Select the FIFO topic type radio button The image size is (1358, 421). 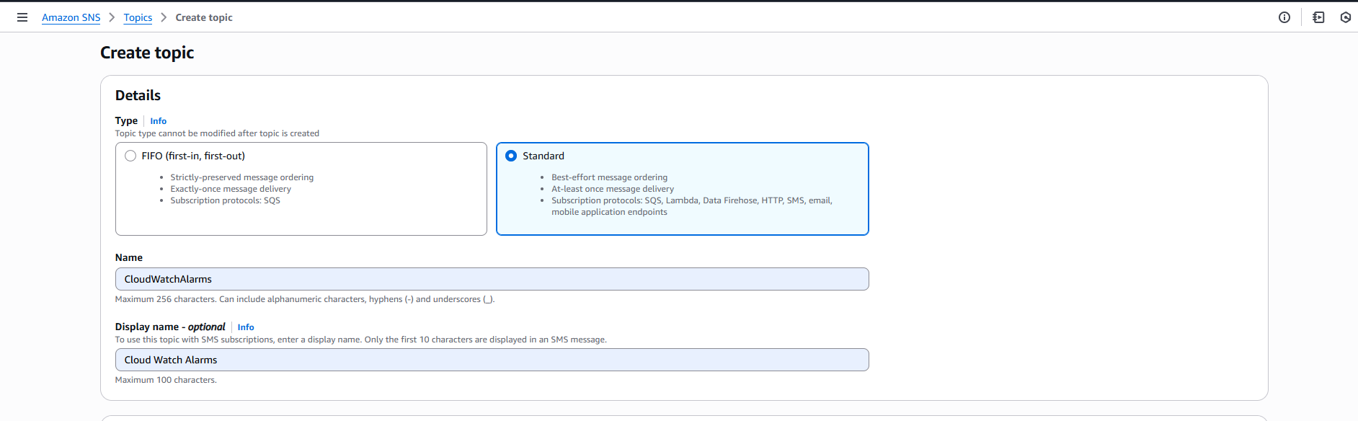(x=130, y=156)
